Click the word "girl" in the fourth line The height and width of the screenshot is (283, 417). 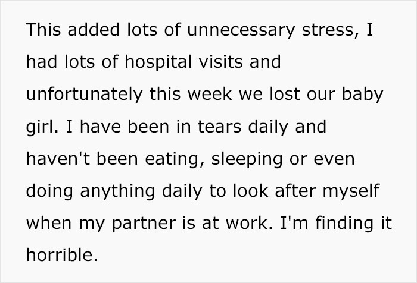(39, 127)
